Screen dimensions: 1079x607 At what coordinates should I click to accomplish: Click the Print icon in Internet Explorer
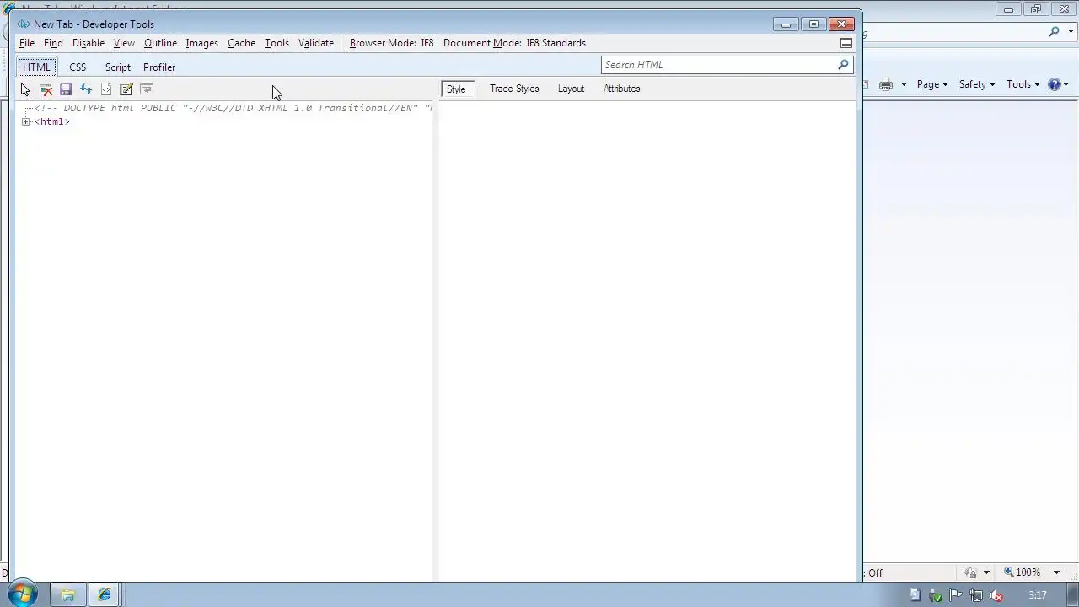(886, 84)
